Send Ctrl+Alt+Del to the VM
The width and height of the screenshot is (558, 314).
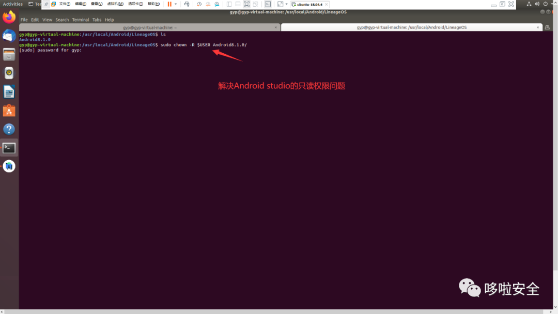coord(187,4)
